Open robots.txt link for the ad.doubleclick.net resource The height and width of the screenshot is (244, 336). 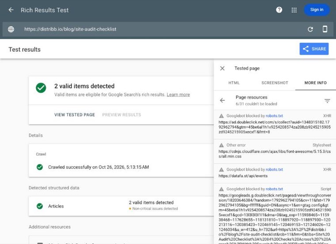274,116
